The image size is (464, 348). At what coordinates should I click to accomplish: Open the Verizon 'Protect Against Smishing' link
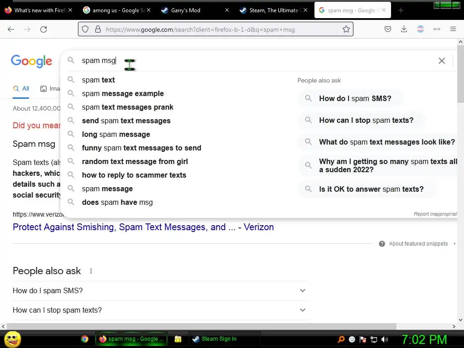[x=143, y=227]
